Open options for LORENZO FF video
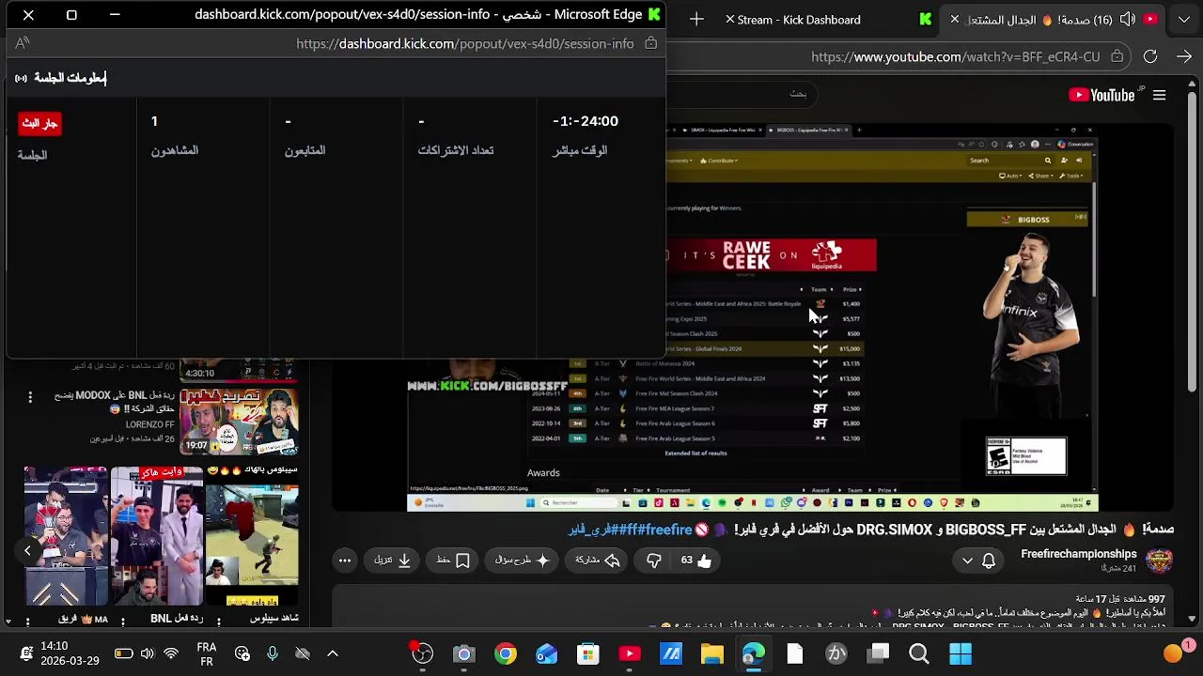Image resolution: width=1203 pixels, height=676 pixels. point(30,397)
